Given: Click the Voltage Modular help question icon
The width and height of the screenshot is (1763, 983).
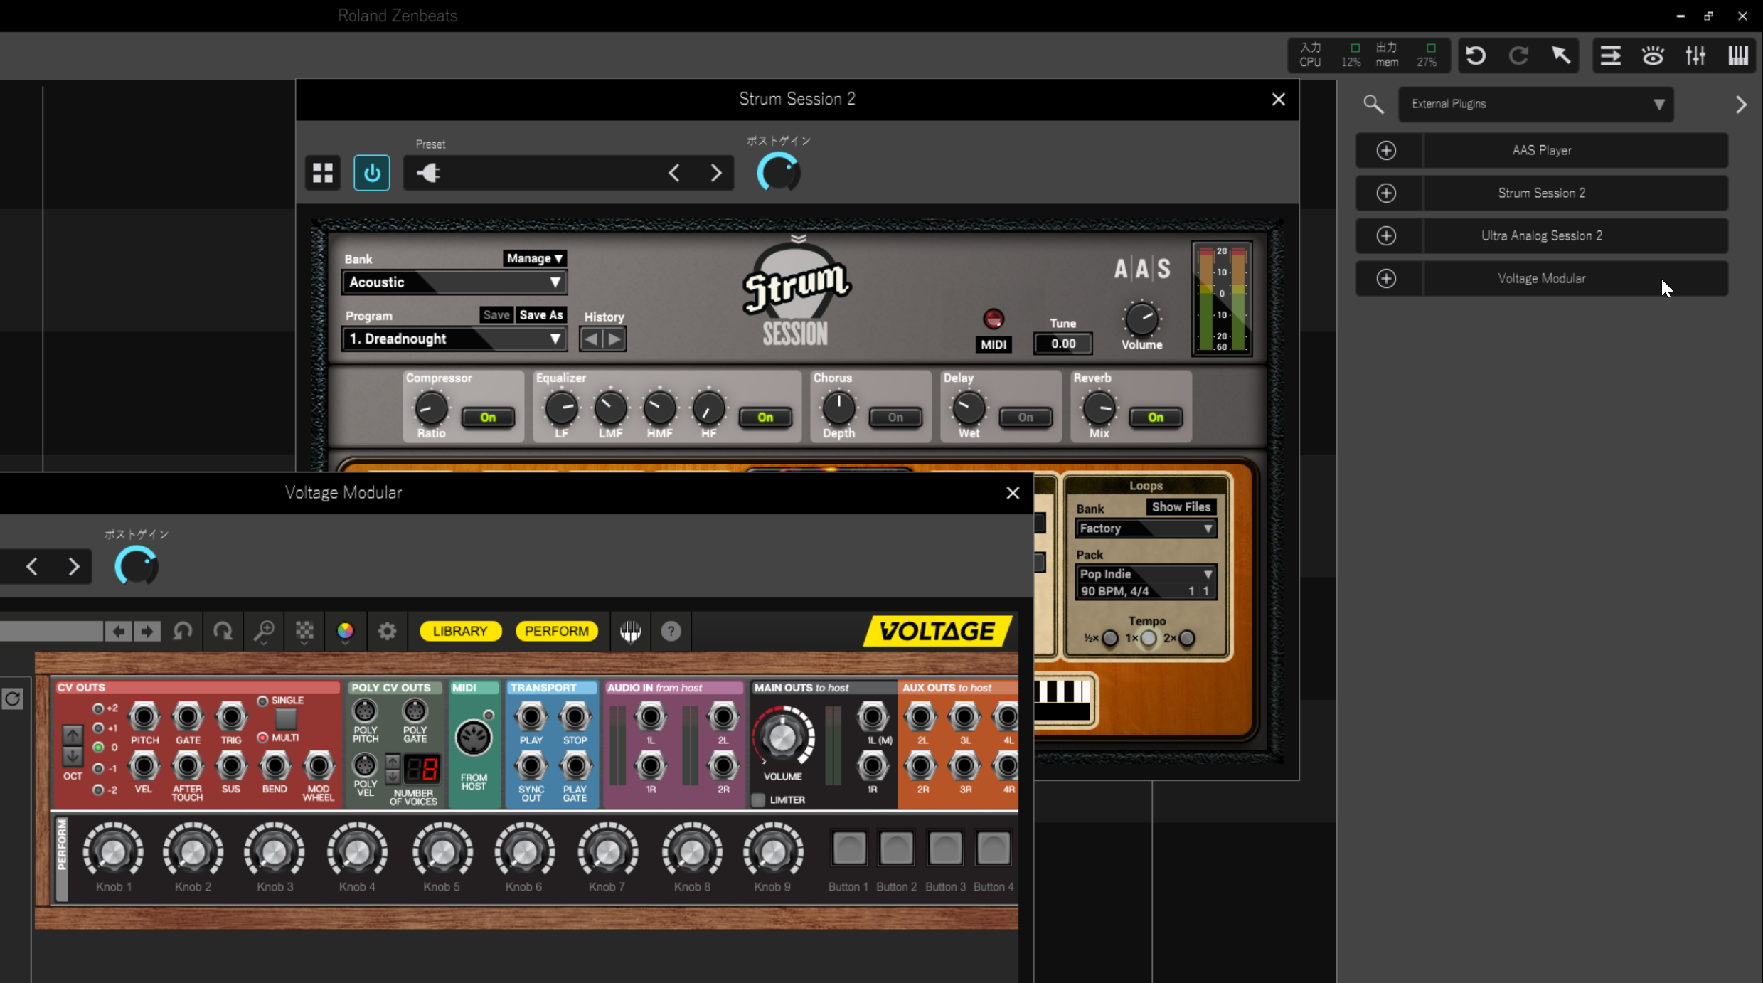Looking at the screenshot, I should tap(671, 631).
